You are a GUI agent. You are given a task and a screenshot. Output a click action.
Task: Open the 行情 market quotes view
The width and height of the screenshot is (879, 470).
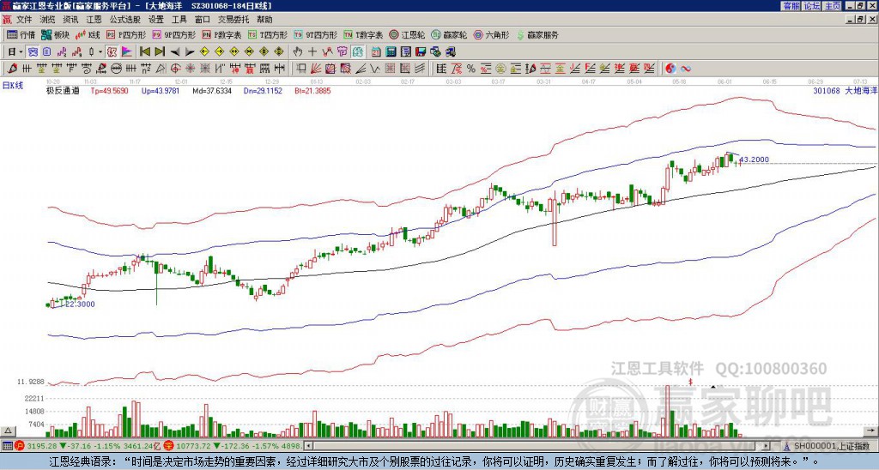pyautogui.click(x=21, y=34)
